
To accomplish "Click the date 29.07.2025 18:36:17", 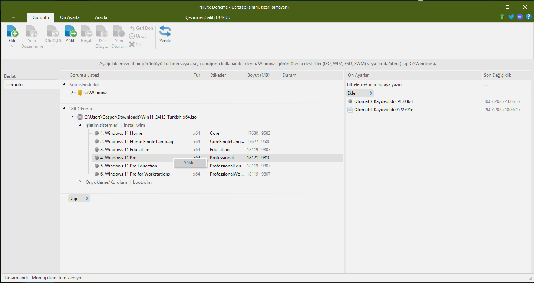I will click(502, 110).
